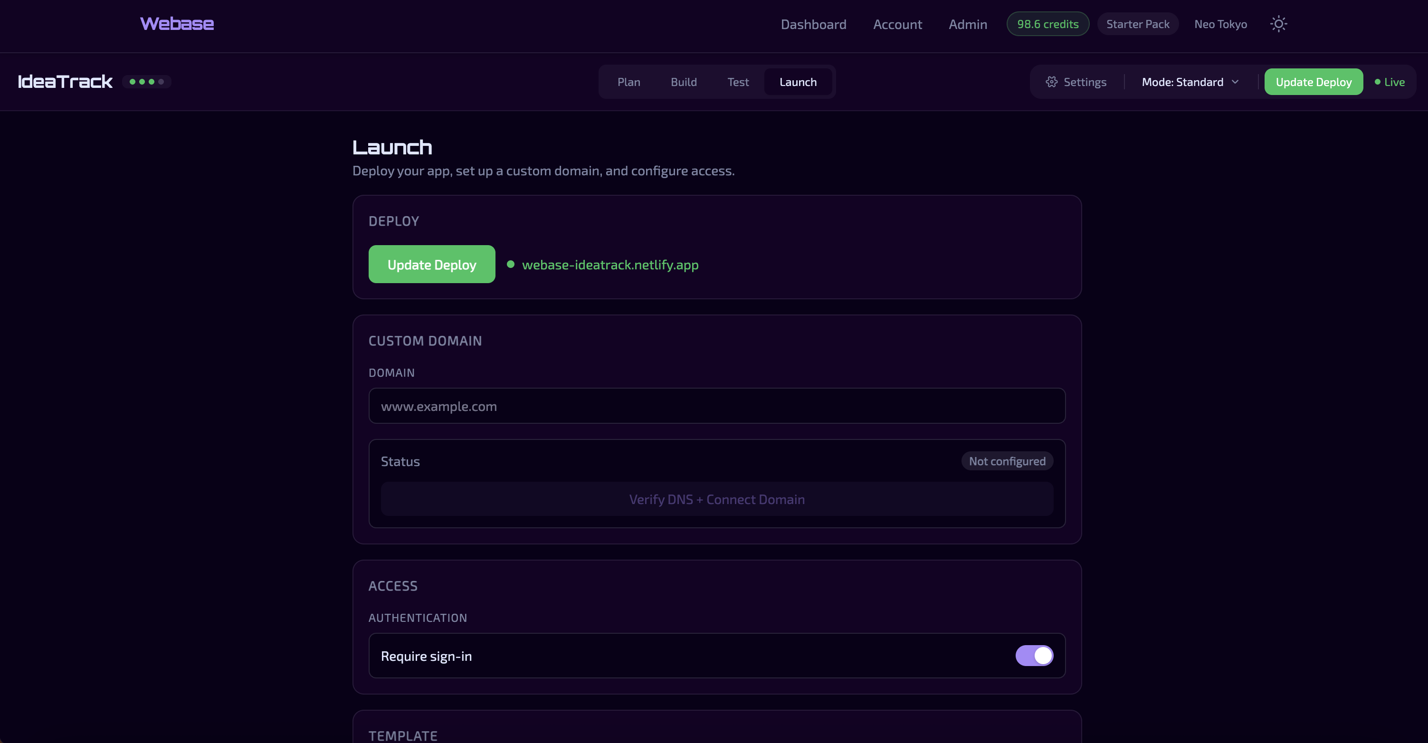This screenshot has width=1428, height=743.
Task: Switch to the Build tab
Action: (684, 82)
